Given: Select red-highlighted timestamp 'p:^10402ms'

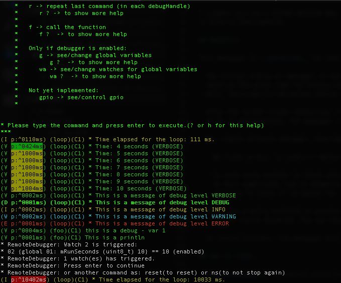Looking at the screenshot, I should [29, 280].
